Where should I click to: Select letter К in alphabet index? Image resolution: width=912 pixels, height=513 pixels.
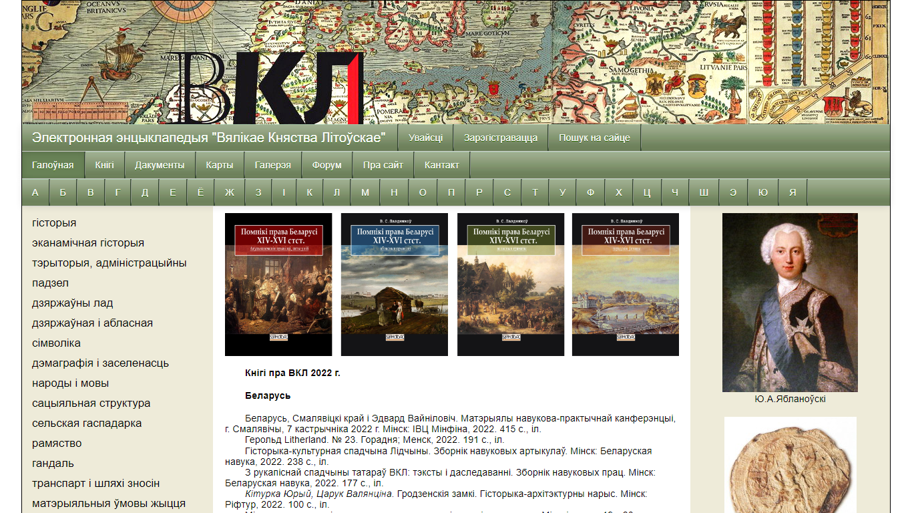[x=310, y=192]
